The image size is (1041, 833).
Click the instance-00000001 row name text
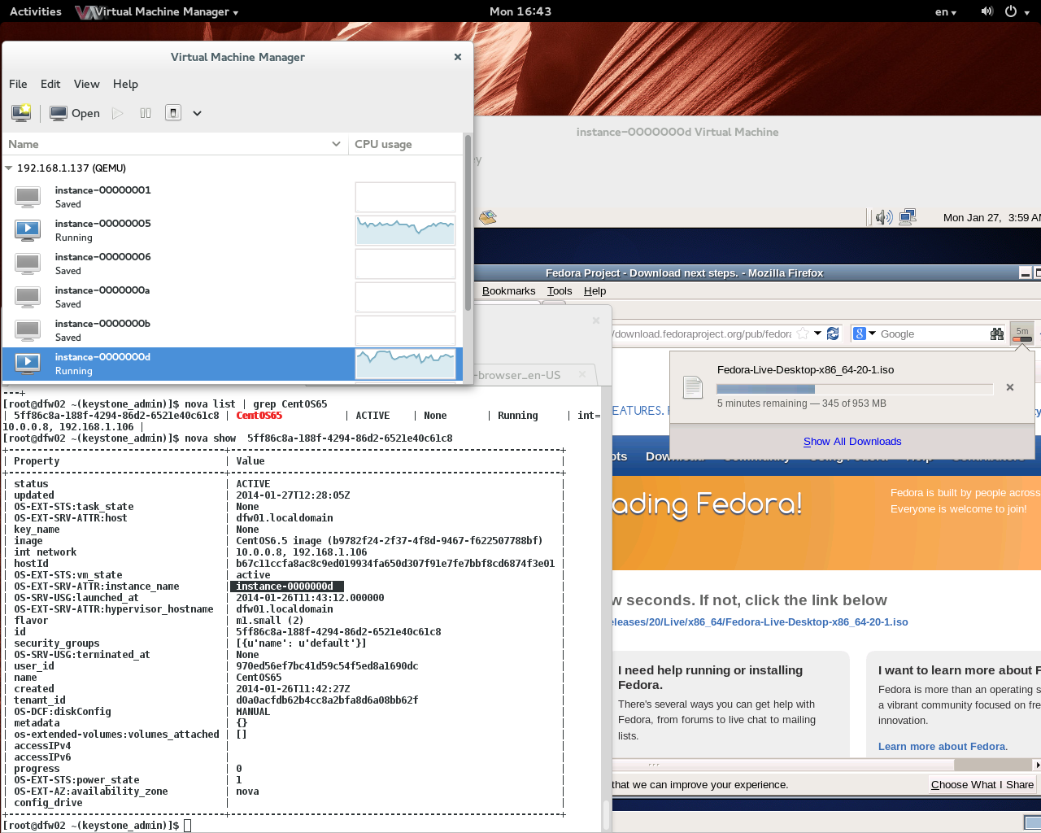102,190
